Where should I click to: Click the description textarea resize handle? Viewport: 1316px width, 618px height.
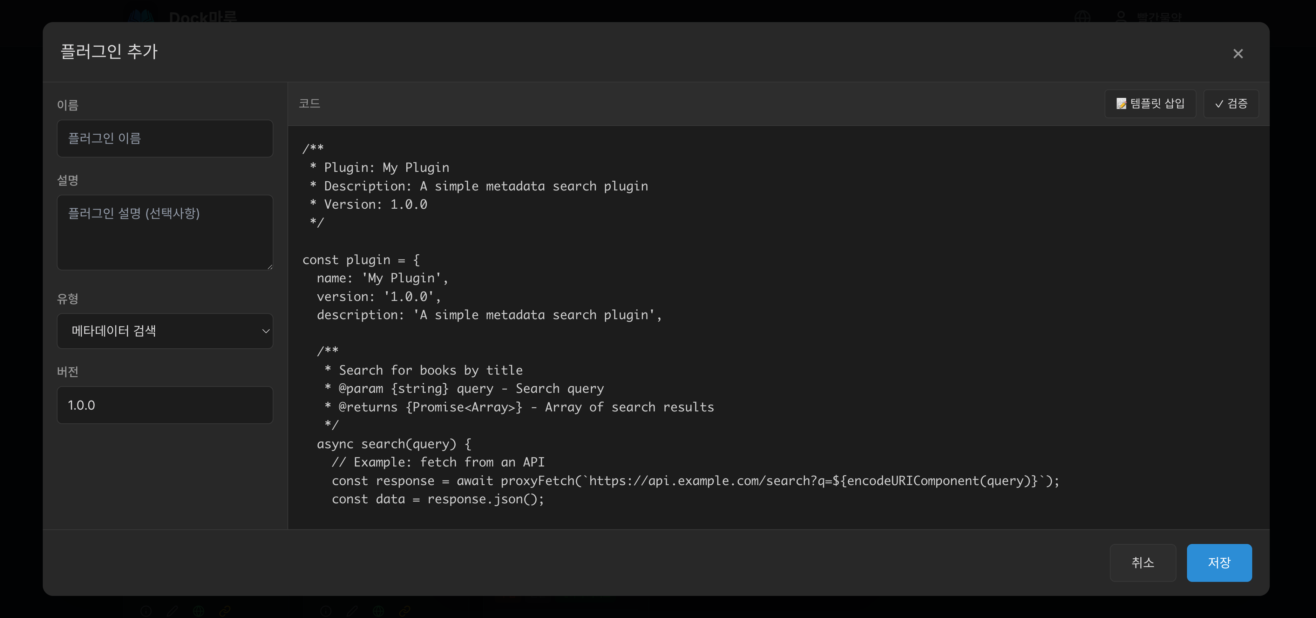270,266
